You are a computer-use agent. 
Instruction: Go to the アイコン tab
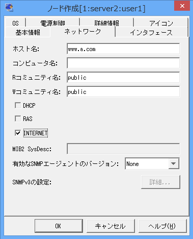pos(161,23)
